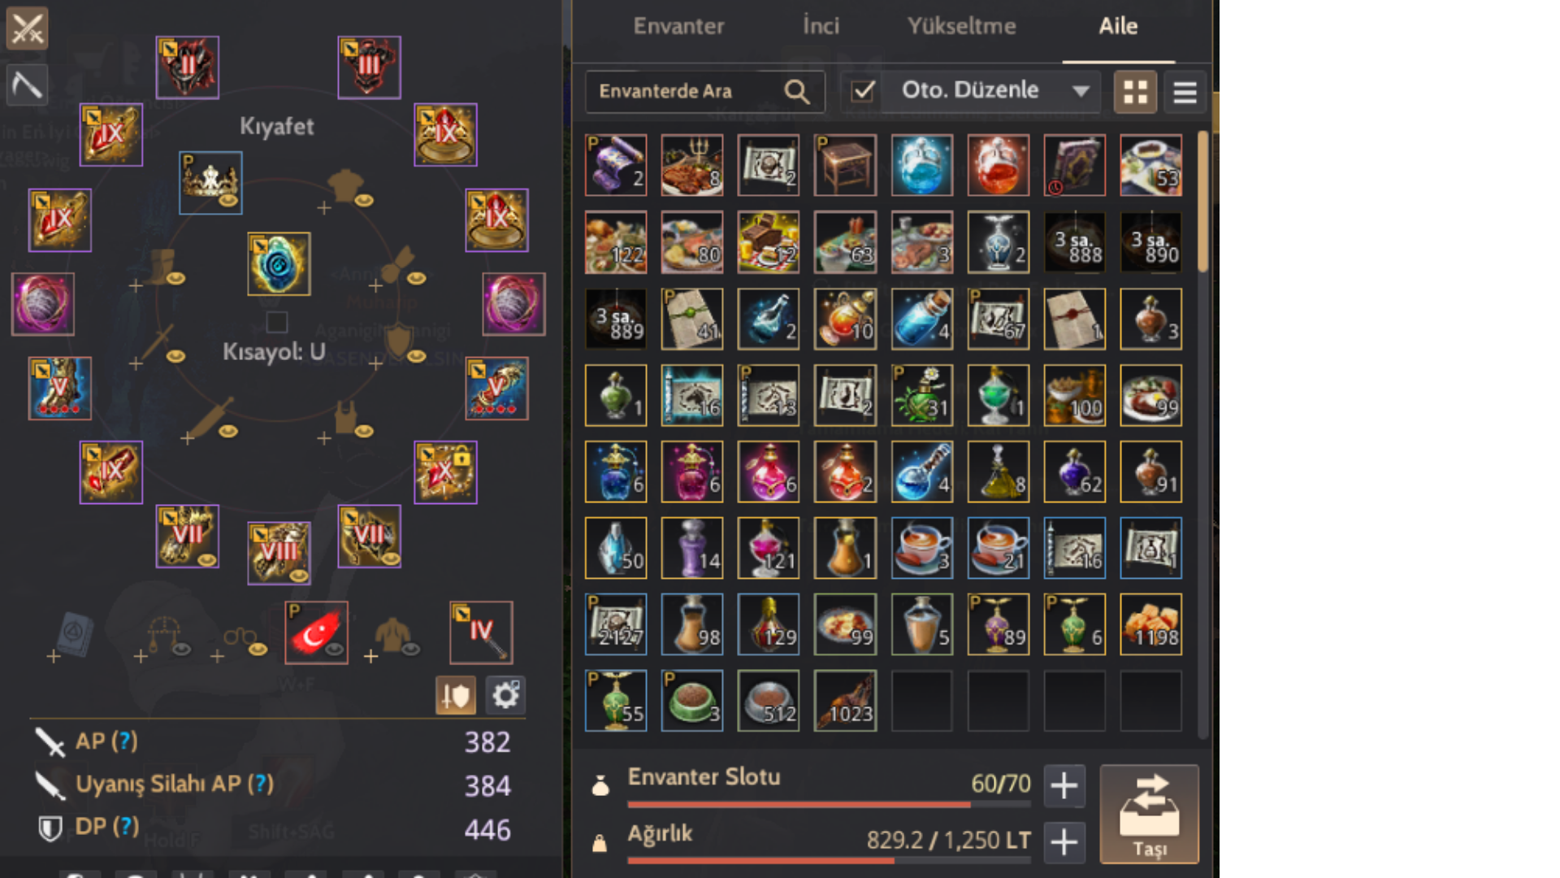Toggle the Oto. Düzenle checkbox
This screenshot has width=1560, height=878.
point(863,91)
